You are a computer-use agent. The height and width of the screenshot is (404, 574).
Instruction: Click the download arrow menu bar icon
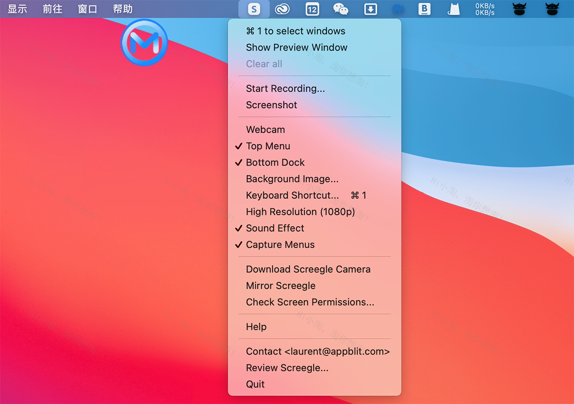(x=370, y=9)
